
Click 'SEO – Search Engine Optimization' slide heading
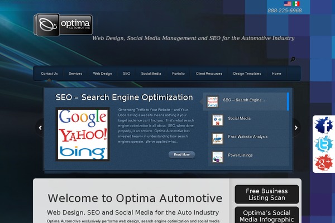124,98
